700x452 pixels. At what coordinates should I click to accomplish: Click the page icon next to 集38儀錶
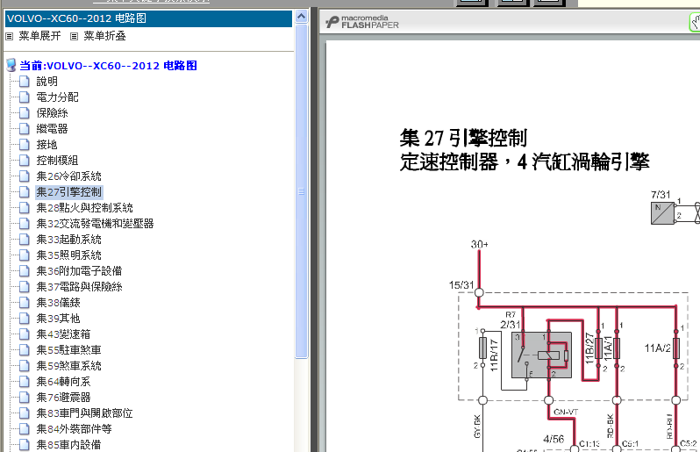coord(25,303)
